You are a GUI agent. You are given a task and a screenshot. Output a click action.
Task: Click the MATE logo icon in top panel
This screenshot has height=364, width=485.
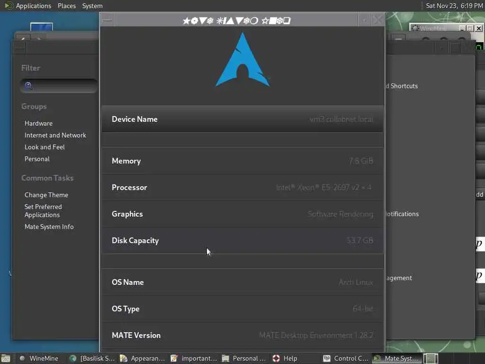[x=9, y=6]
